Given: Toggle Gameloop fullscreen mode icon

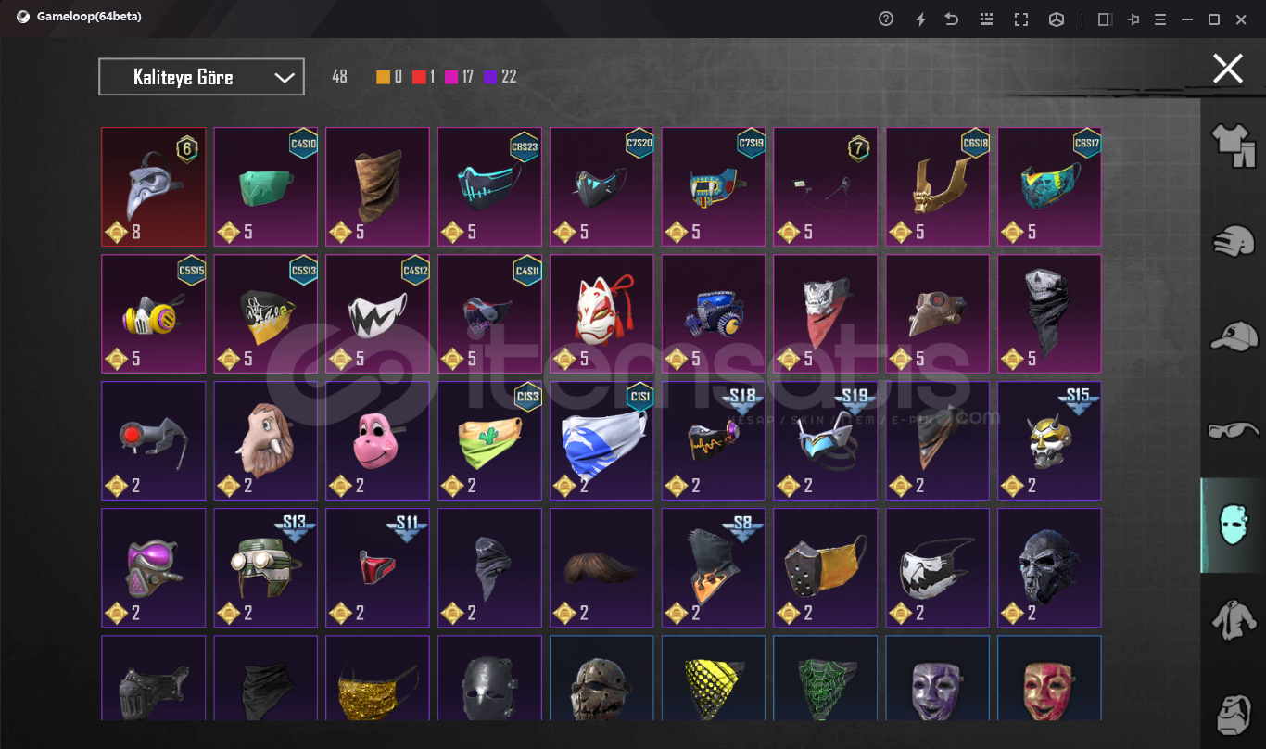Looking at the screenshot, I should click(x=1021, y=19).
